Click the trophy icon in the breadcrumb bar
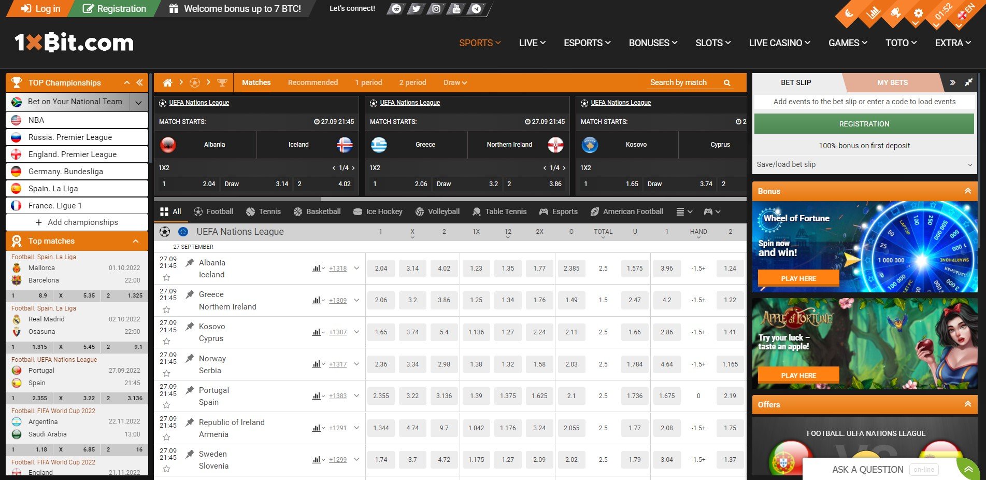This screenshot has height=480, width=986. [x=222, y=82]
